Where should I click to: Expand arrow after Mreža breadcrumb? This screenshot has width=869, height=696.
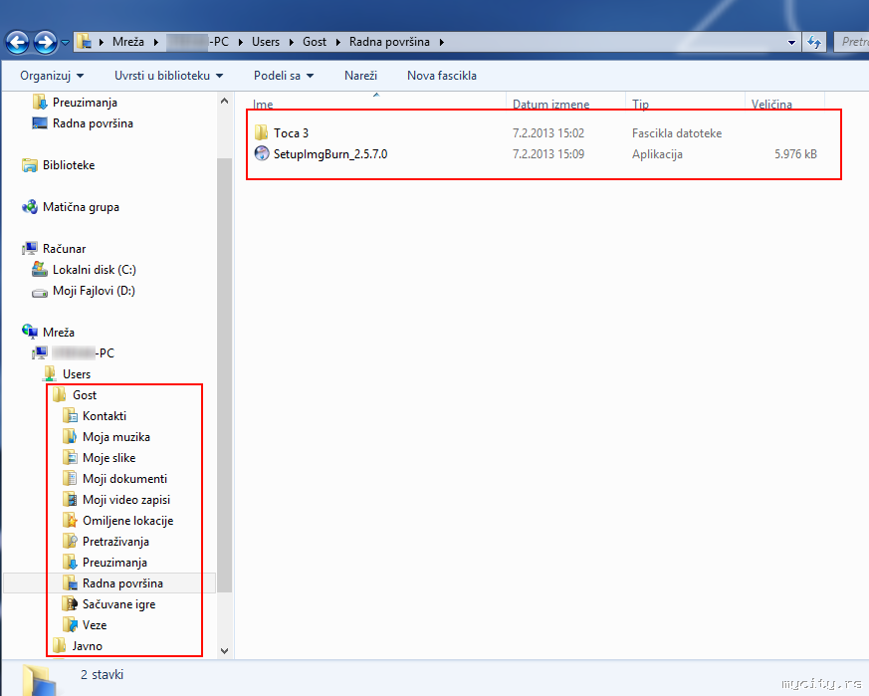pyautogui.click(x=155, y=42)
